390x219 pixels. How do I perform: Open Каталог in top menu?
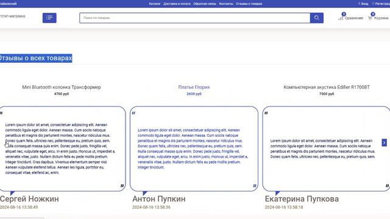155,4
